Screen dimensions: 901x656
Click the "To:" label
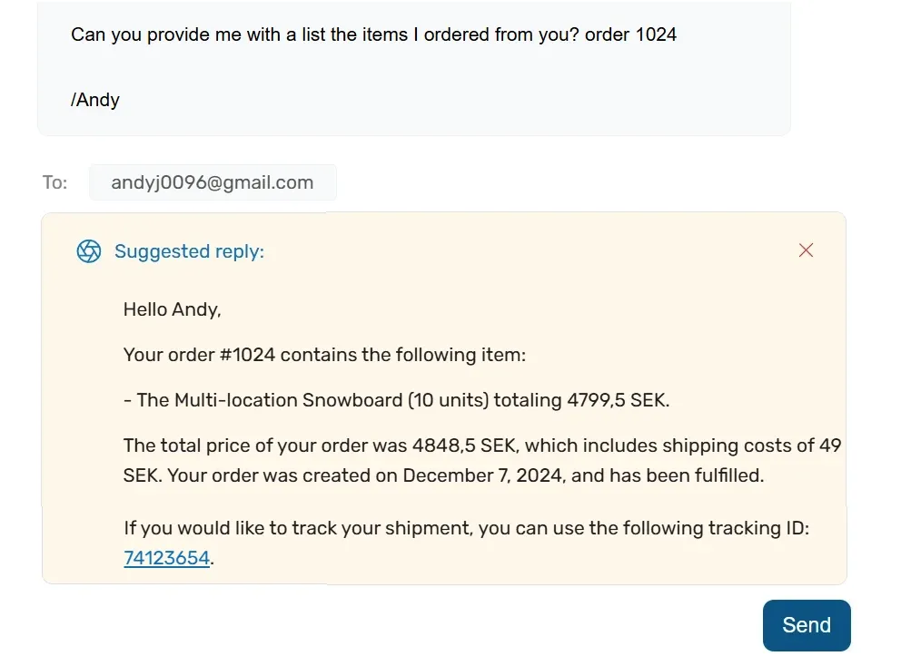tap(54, 182)
